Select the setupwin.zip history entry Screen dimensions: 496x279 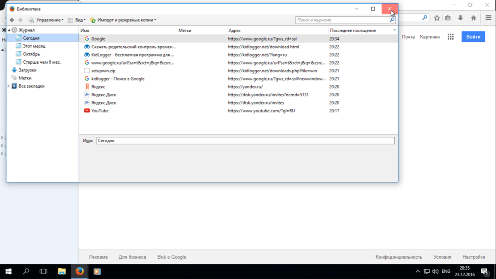point(238,71)
